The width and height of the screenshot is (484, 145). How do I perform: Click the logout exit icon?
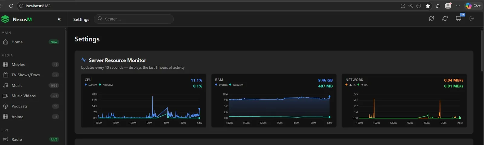click(472, 18)
